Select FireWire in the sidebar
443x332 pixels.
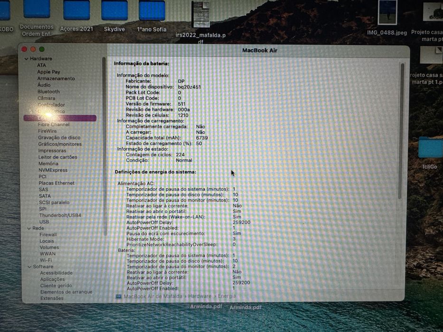click(x=47, y=131)
